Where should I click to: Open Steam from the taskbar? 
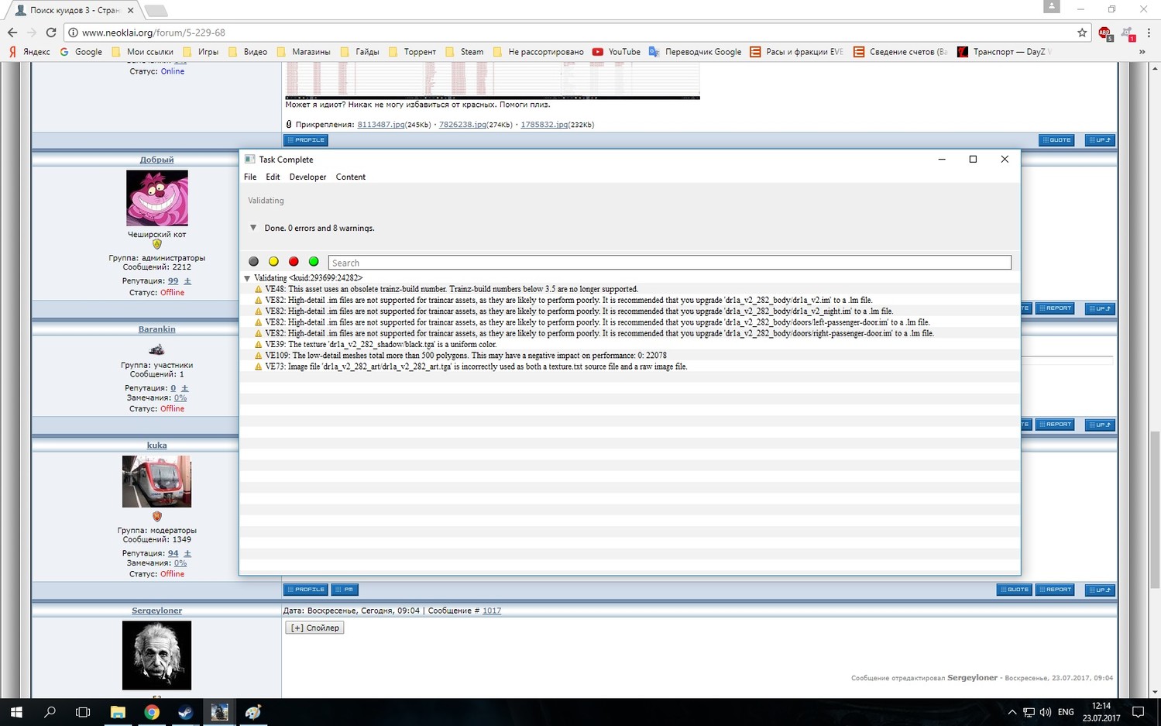point(185,712)
